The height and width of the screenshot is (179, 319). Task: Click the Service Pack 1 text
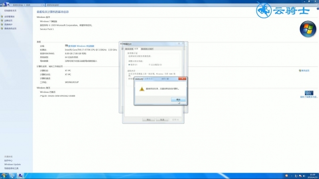[x=47, y=29]
